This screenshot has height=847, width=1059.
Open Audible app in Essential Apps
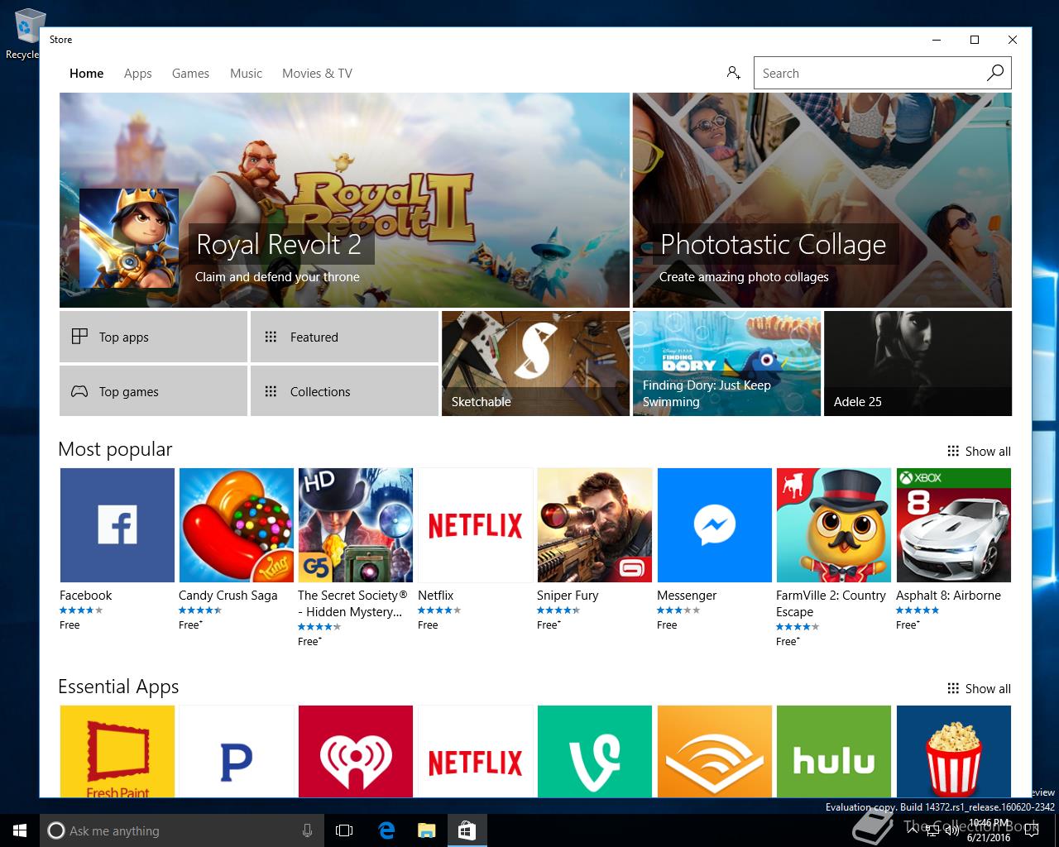point(714,751)
